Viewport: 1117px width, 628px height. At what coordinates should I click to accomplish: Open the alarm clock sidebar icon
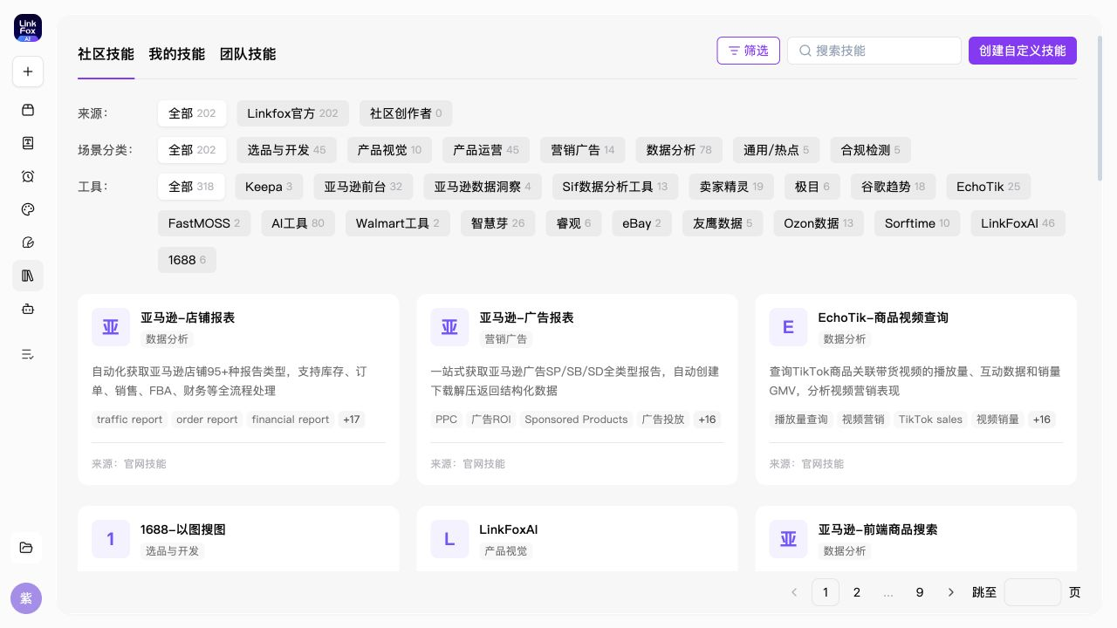pos(28,176)
